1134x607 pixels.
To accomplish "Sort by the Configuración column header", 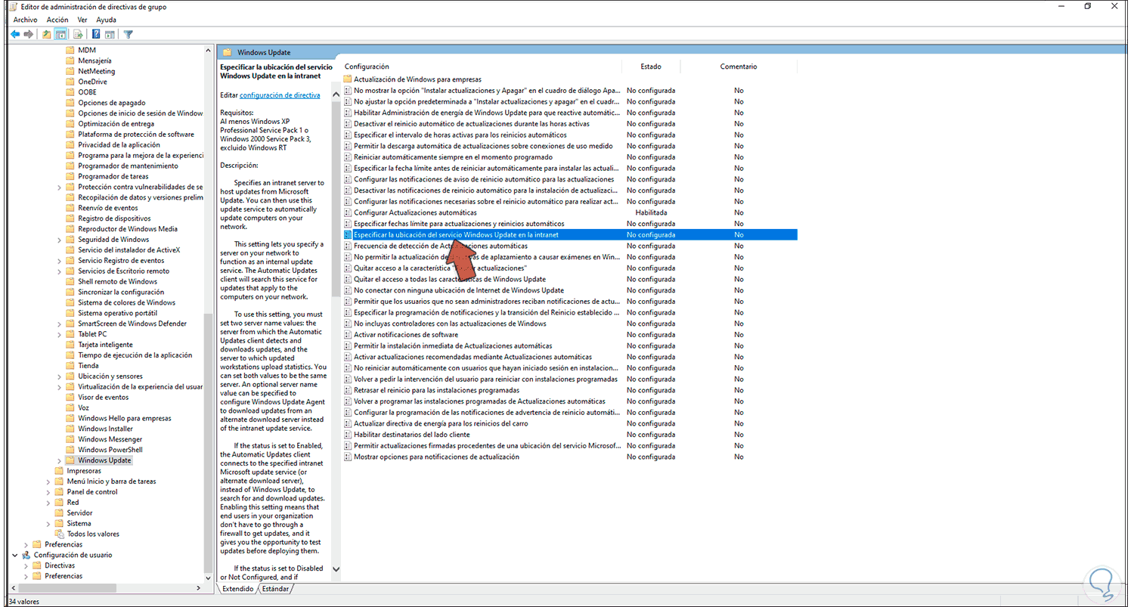I will point(367,67).
